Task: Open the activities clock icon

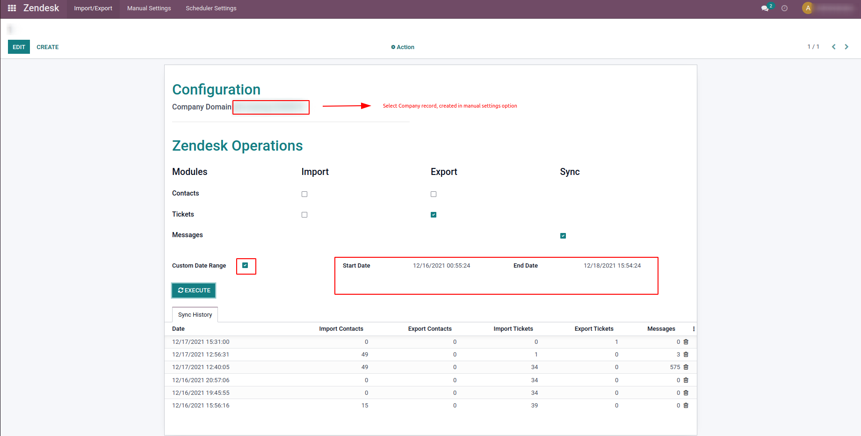Action: [x=784, y=8]
